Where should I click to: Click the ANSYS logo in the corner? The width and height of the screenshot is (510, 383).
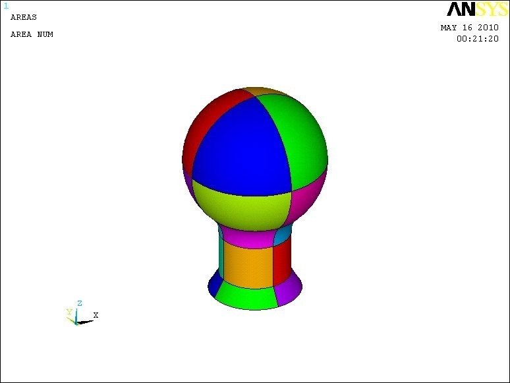click(x=476, y=9)
